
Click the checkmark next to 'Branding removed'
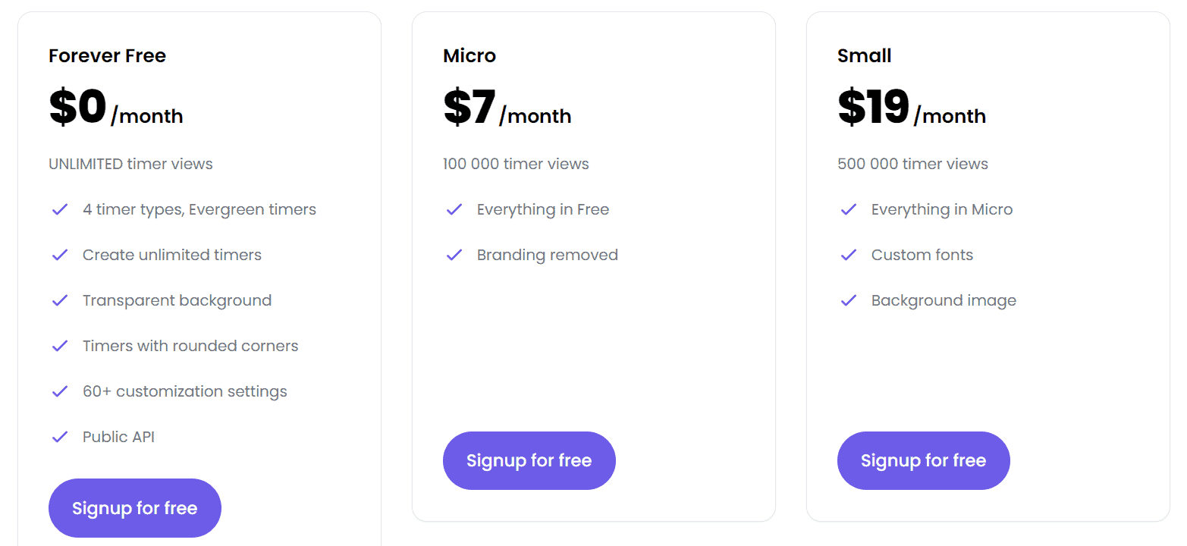[454, 255]
